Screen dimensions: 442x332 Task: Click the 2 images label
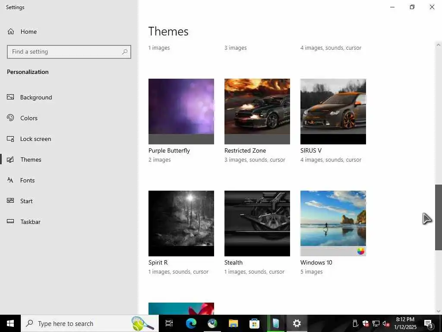(160, 160)
